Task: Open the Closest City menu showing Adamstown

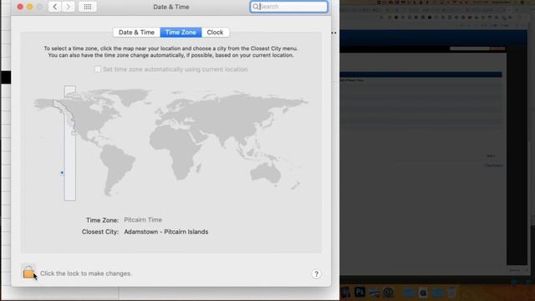Action: 166,232
